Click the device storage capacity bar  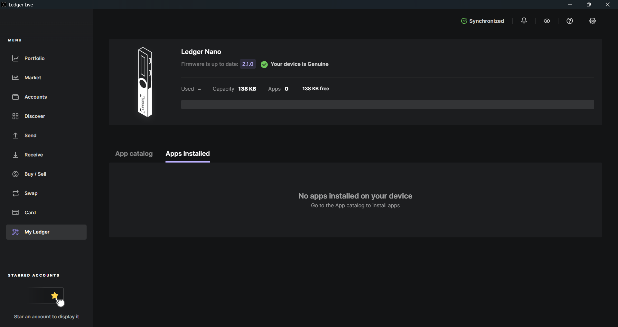[388, 104]
